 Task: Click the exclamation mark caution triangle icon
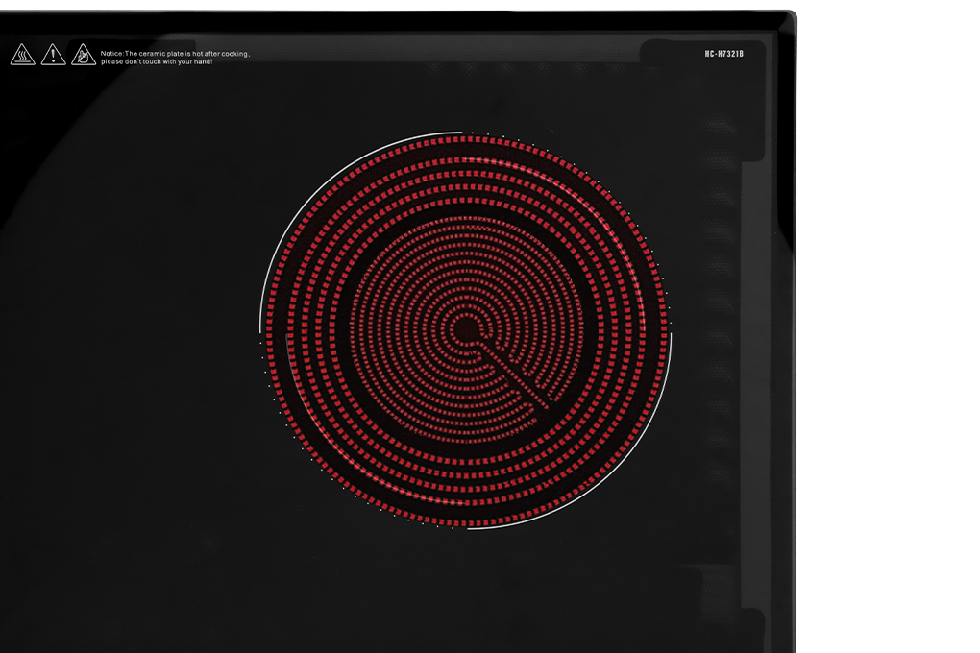click(54, 55)
